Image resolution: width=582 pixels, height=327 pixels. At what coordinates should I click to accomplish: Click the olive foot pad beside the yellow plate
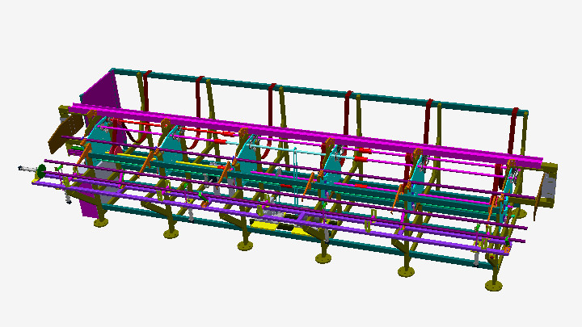pyautogui.click(x=245, y=245)
